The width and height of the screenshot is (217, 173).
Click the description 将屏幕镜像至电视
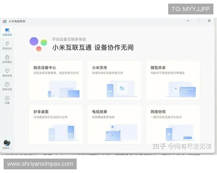point(103,117)
